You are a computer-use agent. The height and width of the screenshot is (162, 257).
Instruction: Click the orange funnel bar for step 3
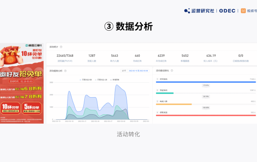[174, 104]
